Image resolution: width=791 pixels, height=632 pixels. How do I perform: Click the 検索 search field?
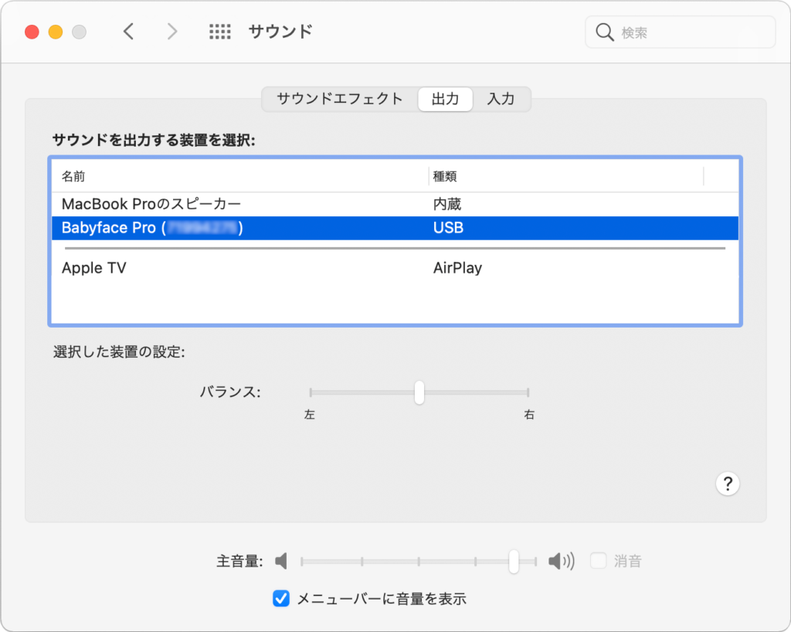point(687,32)
